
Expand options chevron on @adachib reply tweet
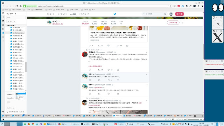pyautogui.click(x=147, y=85)
